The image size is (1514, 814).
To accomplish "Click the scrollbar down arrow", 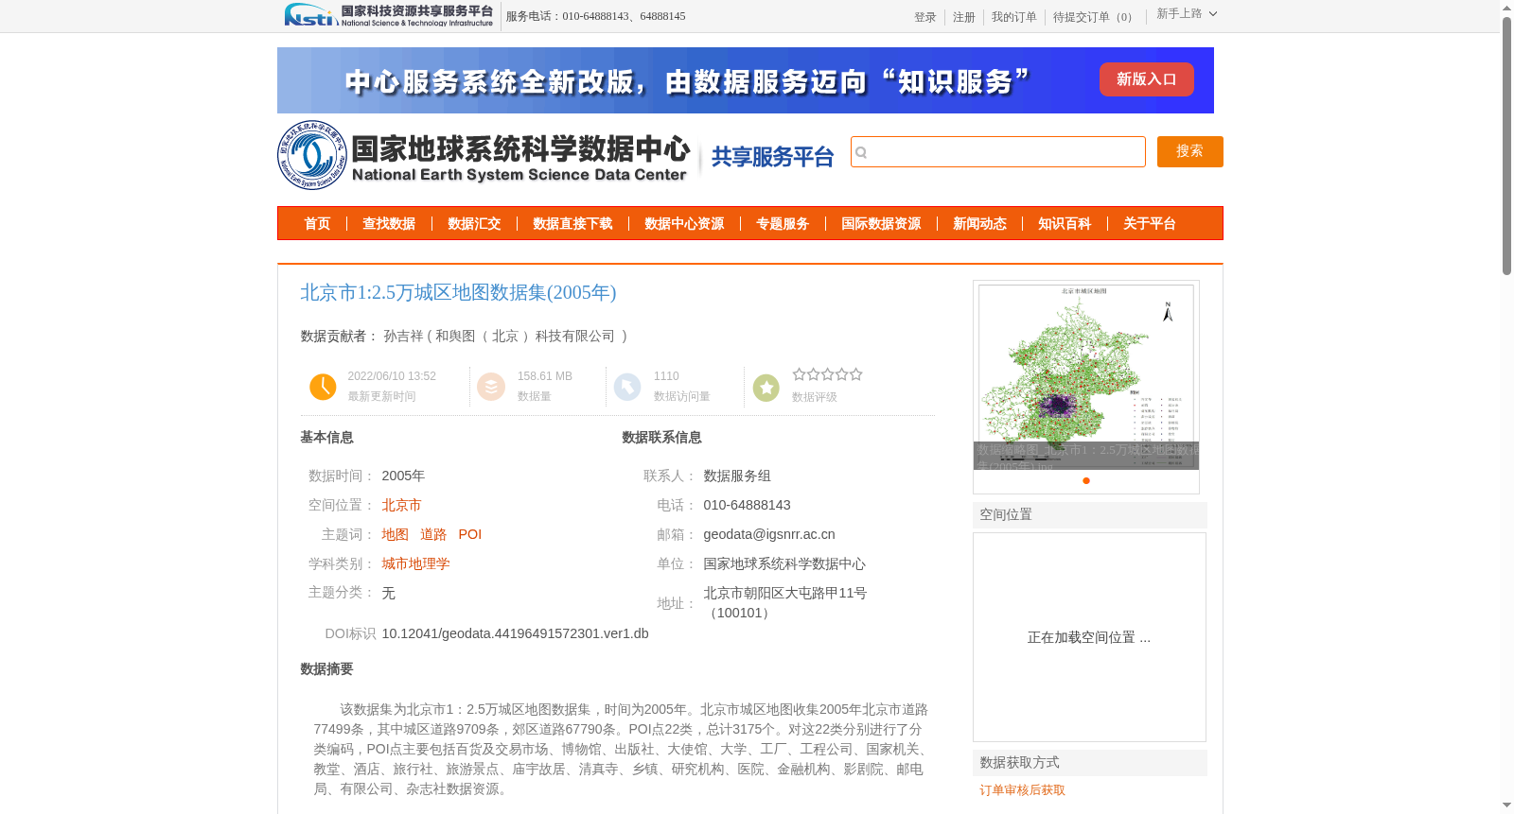I will (1506, 805).
